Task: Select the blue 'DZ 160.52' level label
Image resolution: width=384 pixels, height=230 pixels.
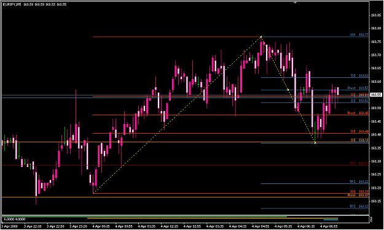Action: point(359,101)
